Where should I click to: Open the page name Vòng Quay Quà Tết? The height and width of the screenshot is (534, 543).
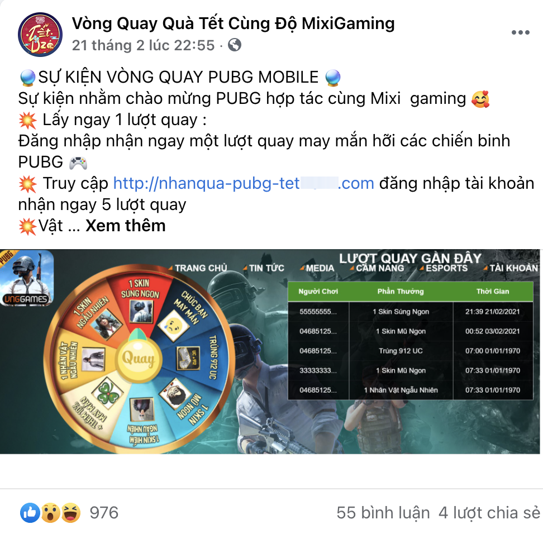233,23
